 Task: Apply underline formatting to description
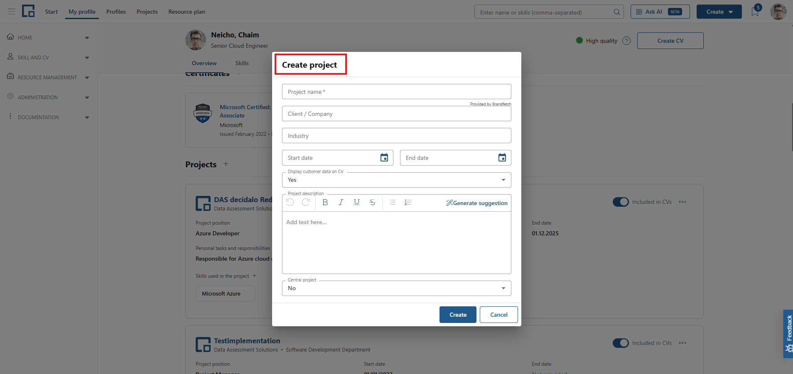357,202
